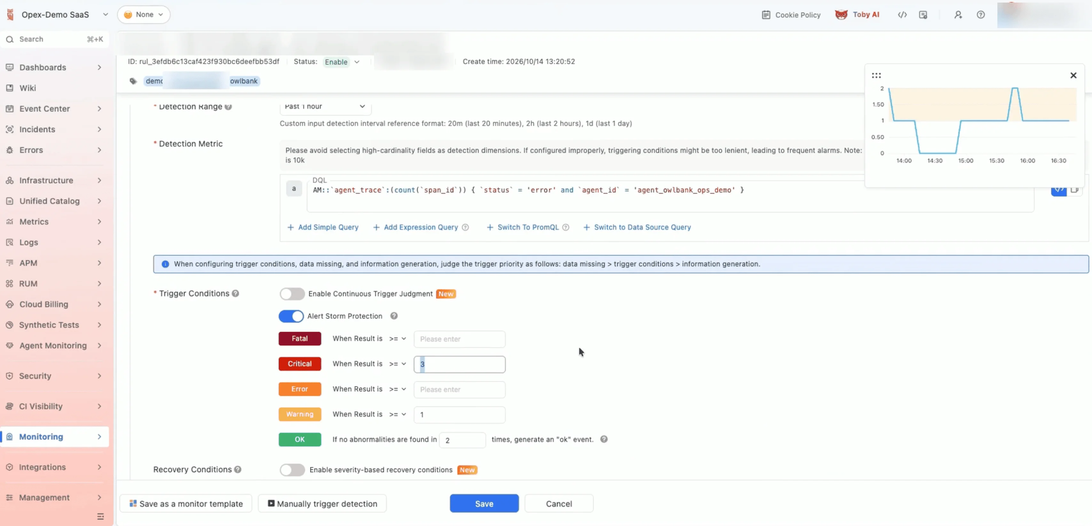Toggle Enable Continuous Trigger Judgment switch
This screenshot has height=526, width=1092.
[292, 294]
